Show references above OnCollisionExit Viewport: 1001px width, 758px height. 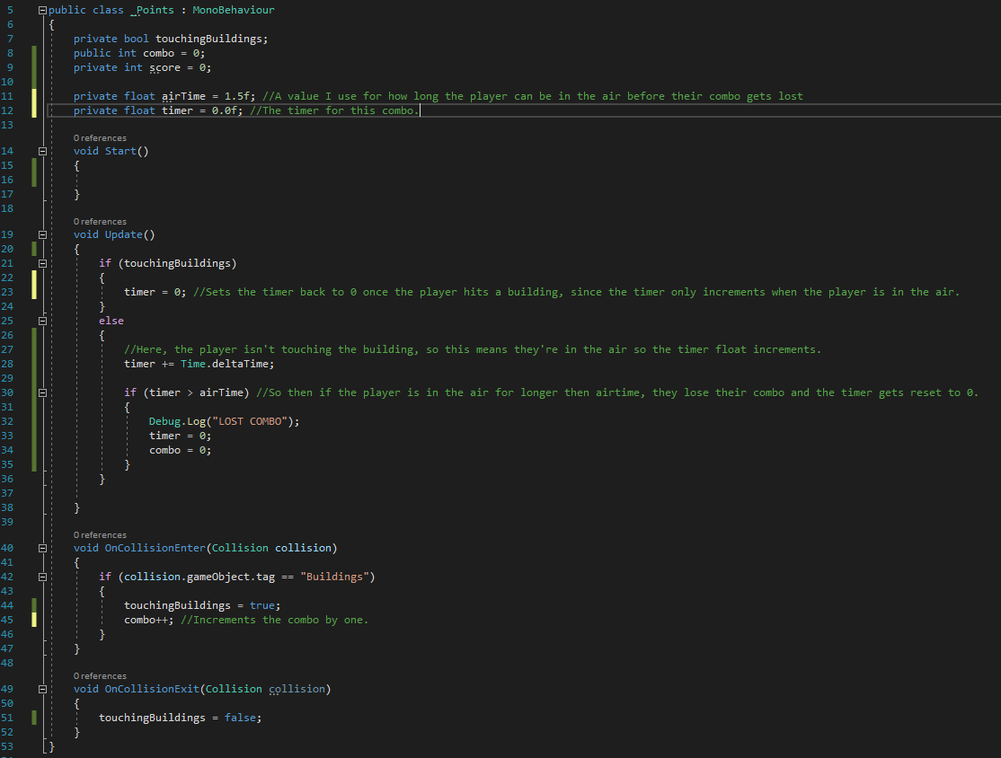pos(100,675)
